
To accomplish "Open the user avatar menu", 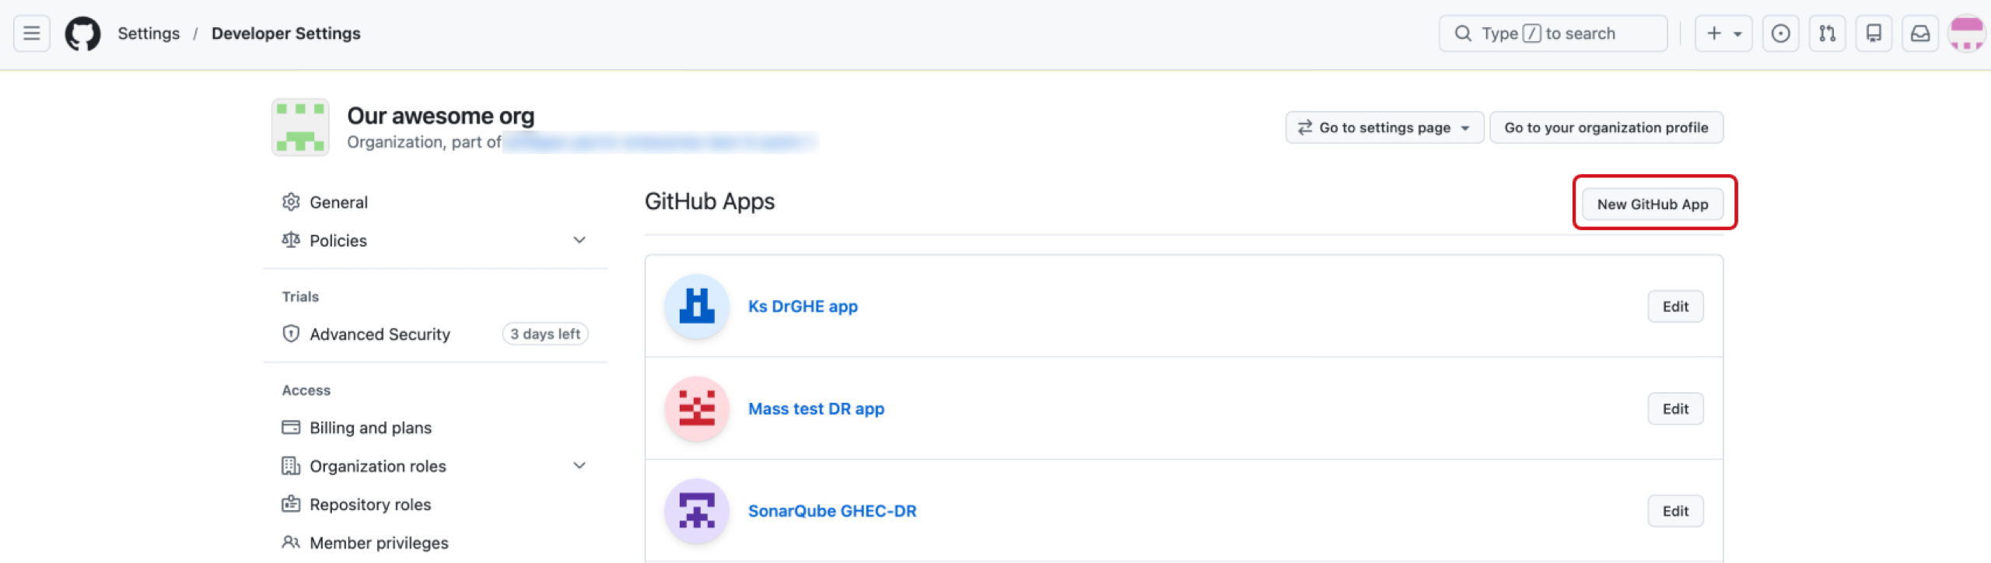I will click(1967, 33).
